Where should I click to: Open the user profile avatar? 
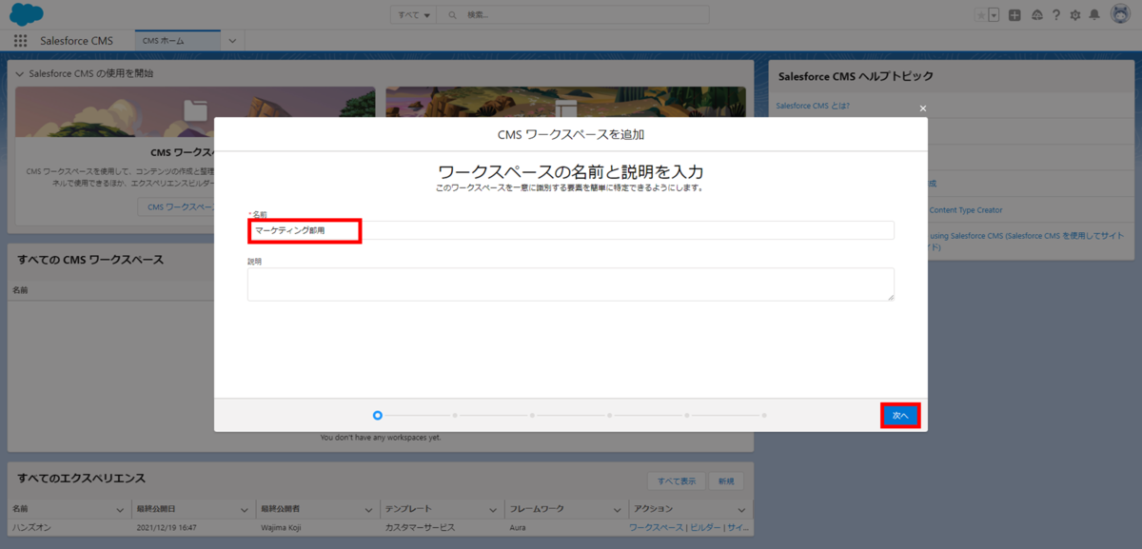click(1119, 14)
